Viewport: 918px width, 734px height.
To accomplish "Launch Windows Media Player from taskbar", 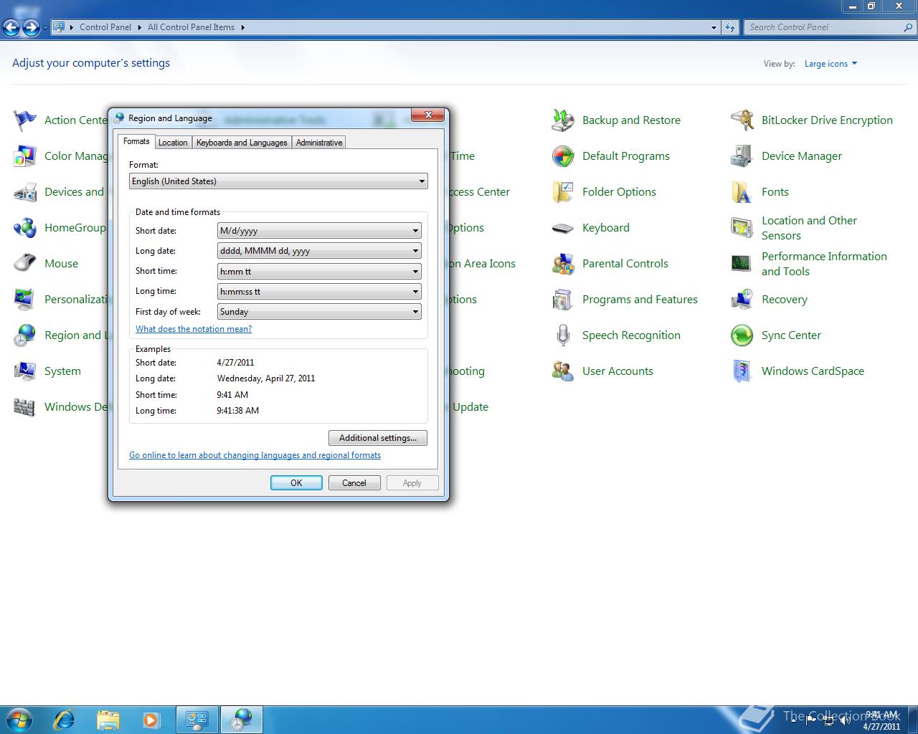I will [151, 719].
